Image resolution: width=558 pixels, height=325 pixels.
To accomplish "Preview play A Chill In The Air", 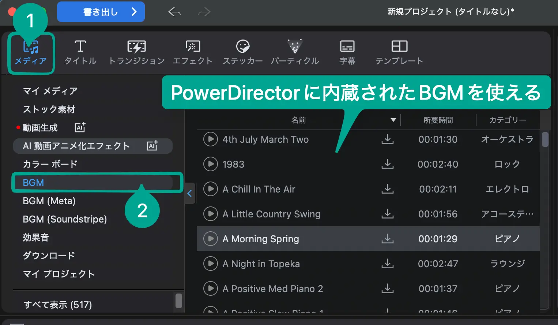I will 211,189.
